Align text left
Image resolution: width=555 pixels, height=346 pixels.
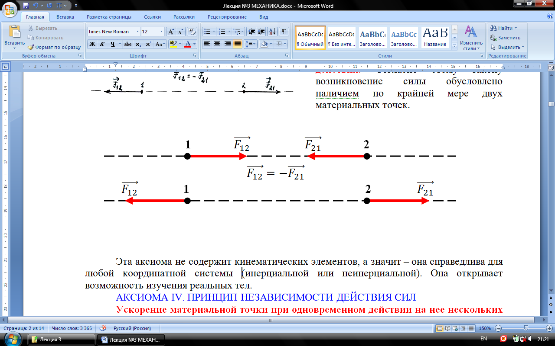tap(207, 44)
